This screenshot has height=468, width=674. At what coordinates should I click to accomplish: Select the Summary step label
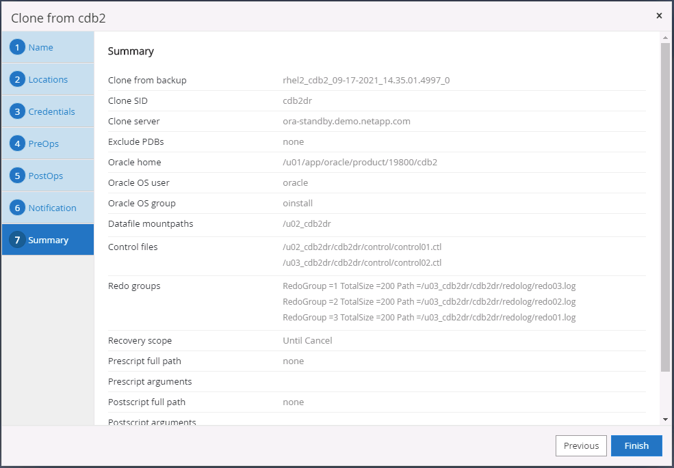(49, 240)
